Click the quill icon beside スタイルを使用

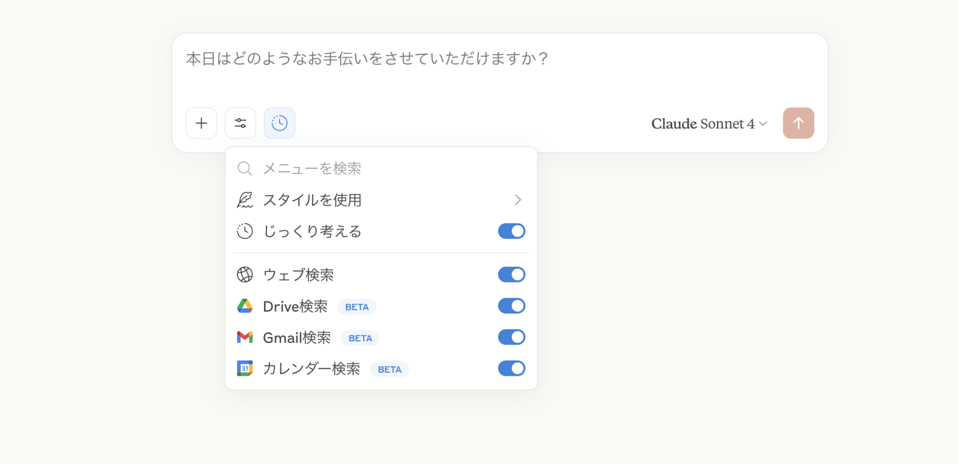point(245,199)
